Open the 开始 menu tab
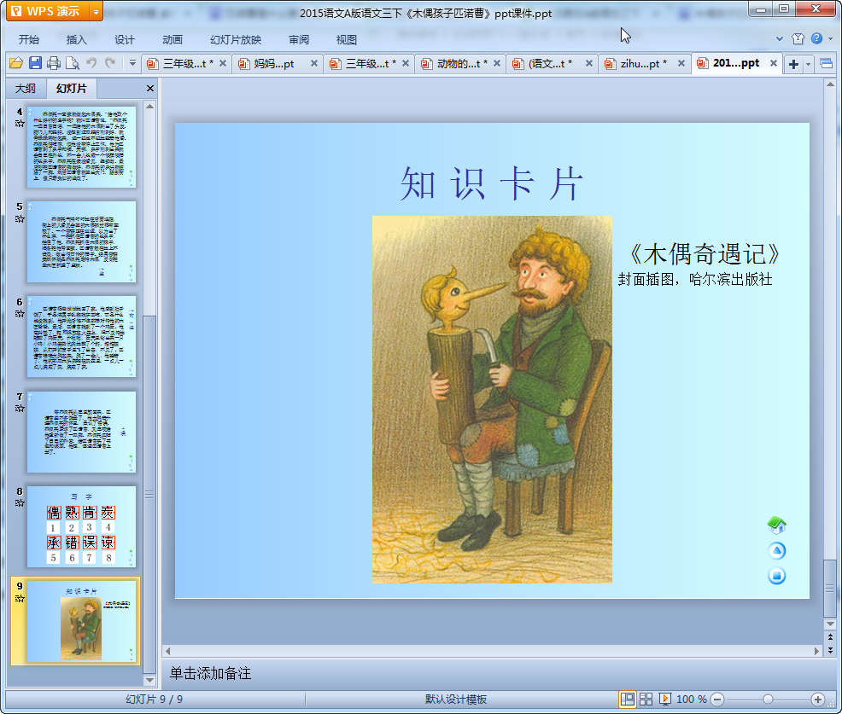842x714 pixels. click(x=28, y=40)
